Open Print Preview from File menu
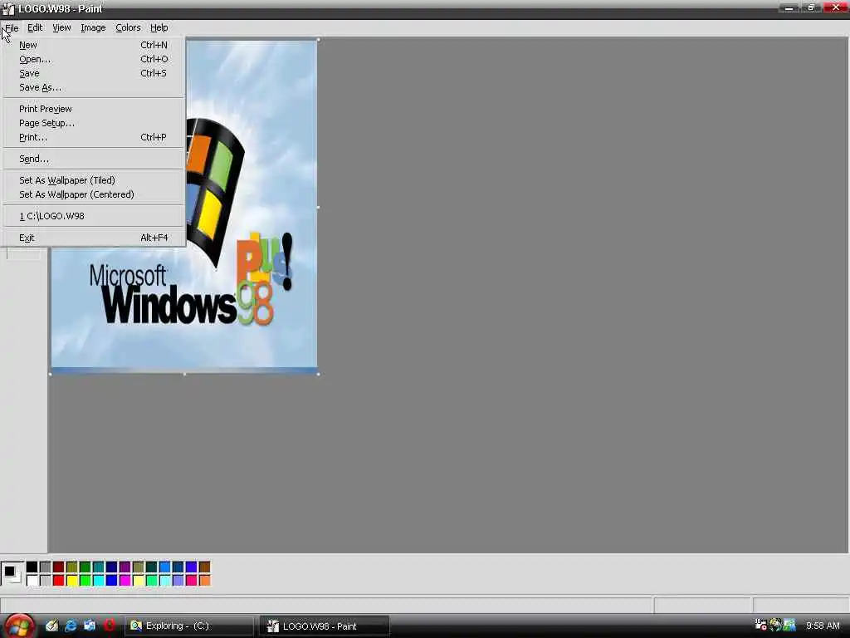This screenshot has width=850, height=638. pyautogui.click(x=93, y=109)
